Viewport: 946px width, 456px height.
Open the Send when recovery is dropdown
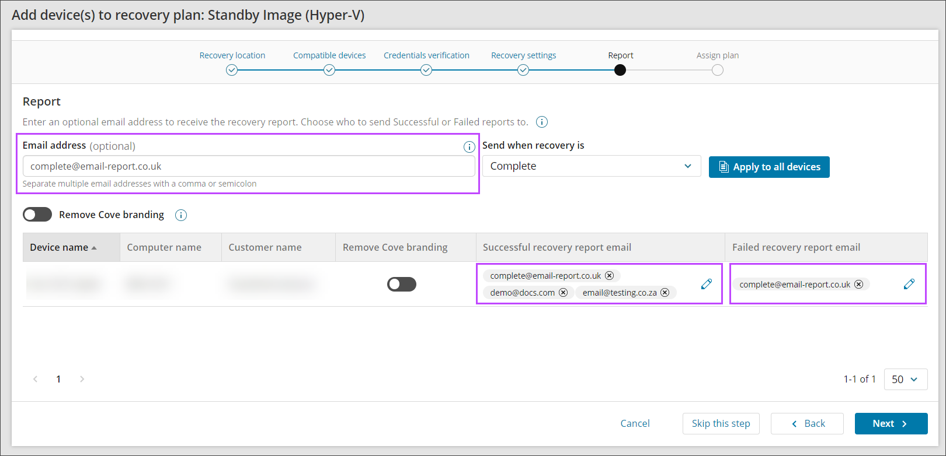[x=591, y=166]
